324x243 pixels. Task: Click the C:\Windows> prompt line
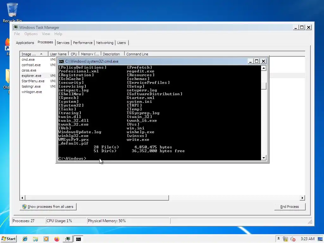(72, 159)
